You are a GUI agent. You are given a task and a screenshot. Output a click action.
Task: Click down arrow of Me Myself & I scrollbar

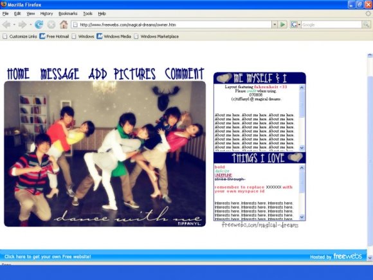(x=302, y=148)
